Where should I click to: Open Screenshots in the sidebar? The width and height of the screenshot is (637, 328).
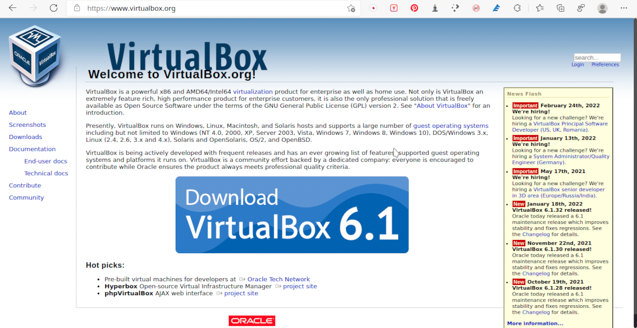pyautogui.click(x=27, y=125)
